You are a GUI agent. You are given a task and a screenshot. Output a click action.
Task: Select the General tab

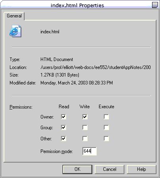[x=14, y=16]
